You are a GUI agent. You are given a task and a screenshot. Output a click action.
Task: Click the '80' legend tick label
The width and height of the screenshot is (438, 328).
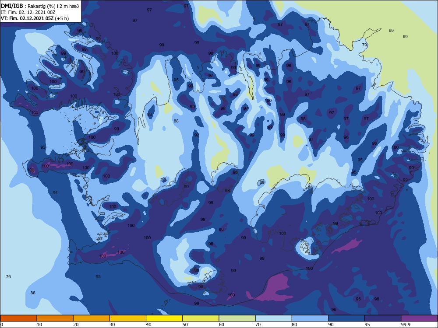[294, 325]
